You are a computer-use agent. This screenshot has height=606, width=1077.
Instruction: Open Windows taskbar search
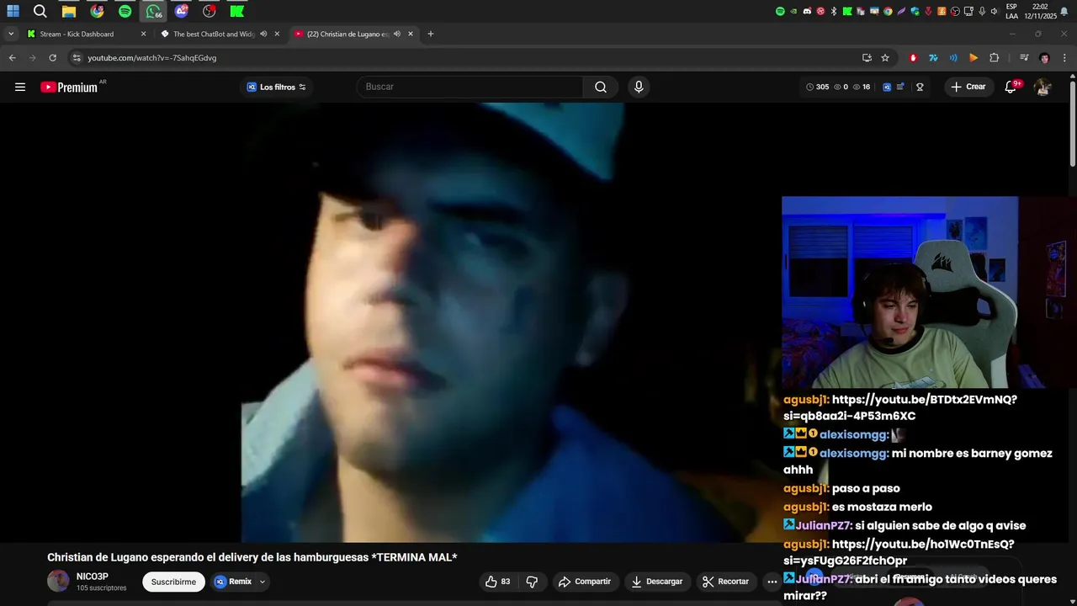tap(40, 11)
